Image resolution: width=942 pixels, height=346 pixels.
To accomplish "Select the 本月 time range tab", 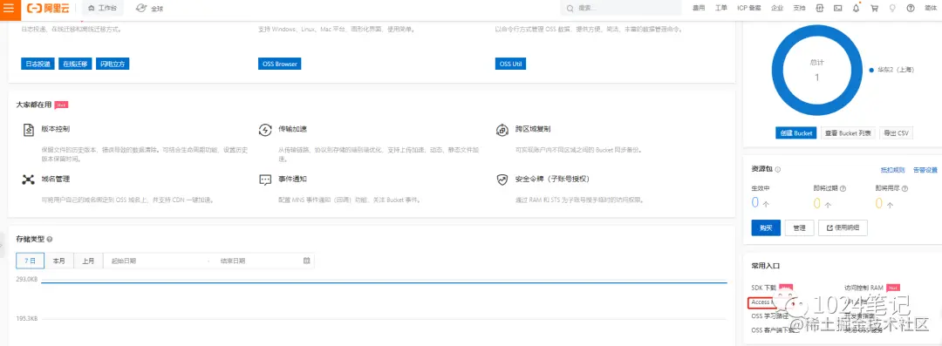I will [59, 261].
